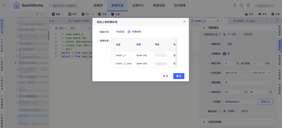Viewport: 282px width, 128px height.
Task: Open the minute 00 dropdown before 分
Action: pos(258,92)
